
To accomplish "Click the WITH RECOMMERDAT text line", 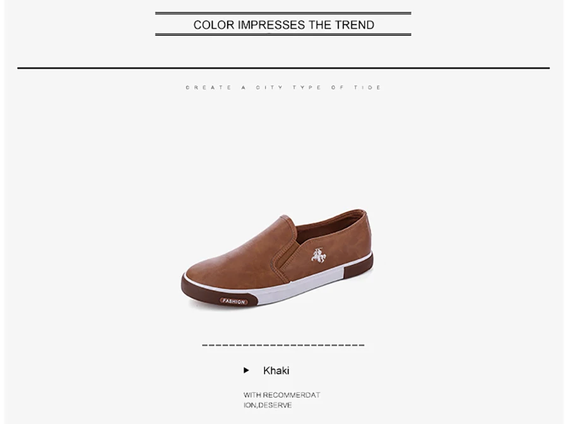I will pyautogui.click(x=282, y=395).
